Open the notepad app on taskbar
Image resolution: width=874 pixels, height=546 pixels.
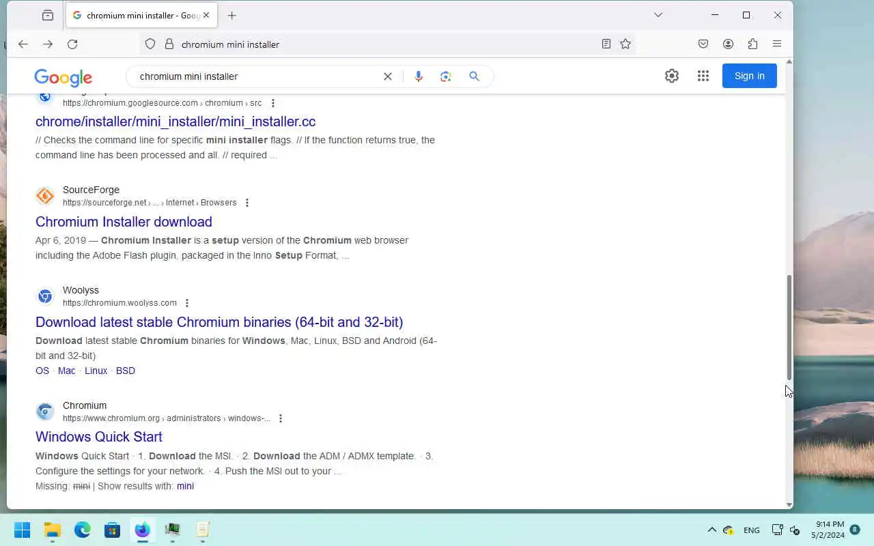(202, 530)
